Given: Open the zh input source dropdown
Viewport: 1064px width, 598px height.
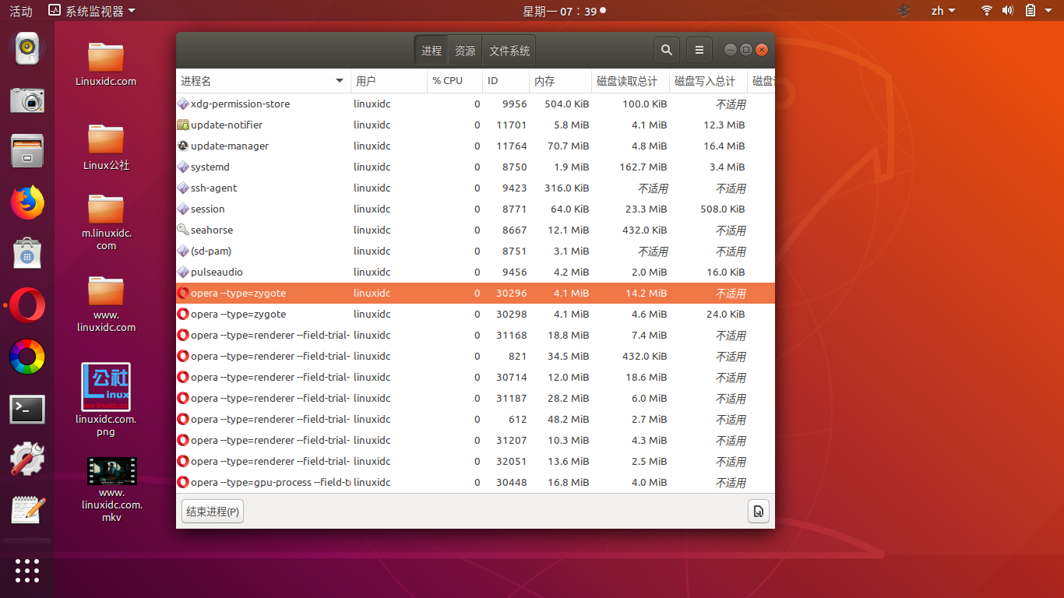Looking at the screenshot, I should (943, 11).
